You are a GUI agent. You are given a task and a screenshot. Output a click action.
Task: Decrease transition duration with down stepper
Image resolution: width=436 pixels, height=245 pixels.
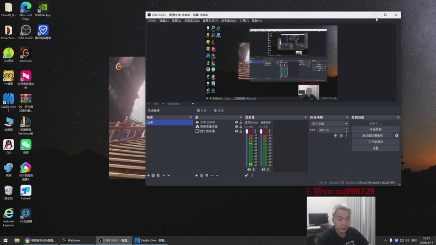[x=347, y=131]
